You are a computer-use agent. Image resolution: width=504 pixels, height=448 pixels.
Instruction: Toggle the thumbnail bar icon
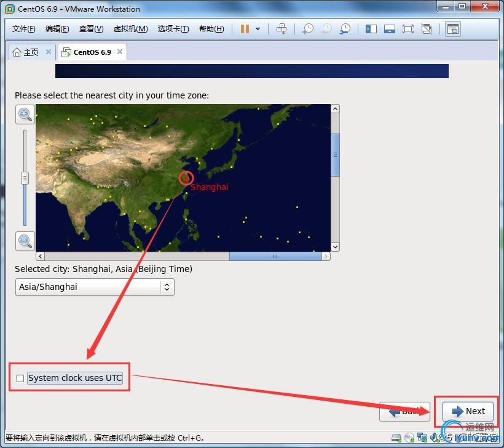coord(390,29)
